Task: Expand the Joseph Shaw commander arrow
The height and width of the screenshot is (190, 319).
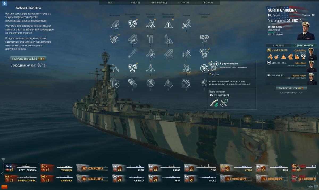Action: tap(284, 27)
